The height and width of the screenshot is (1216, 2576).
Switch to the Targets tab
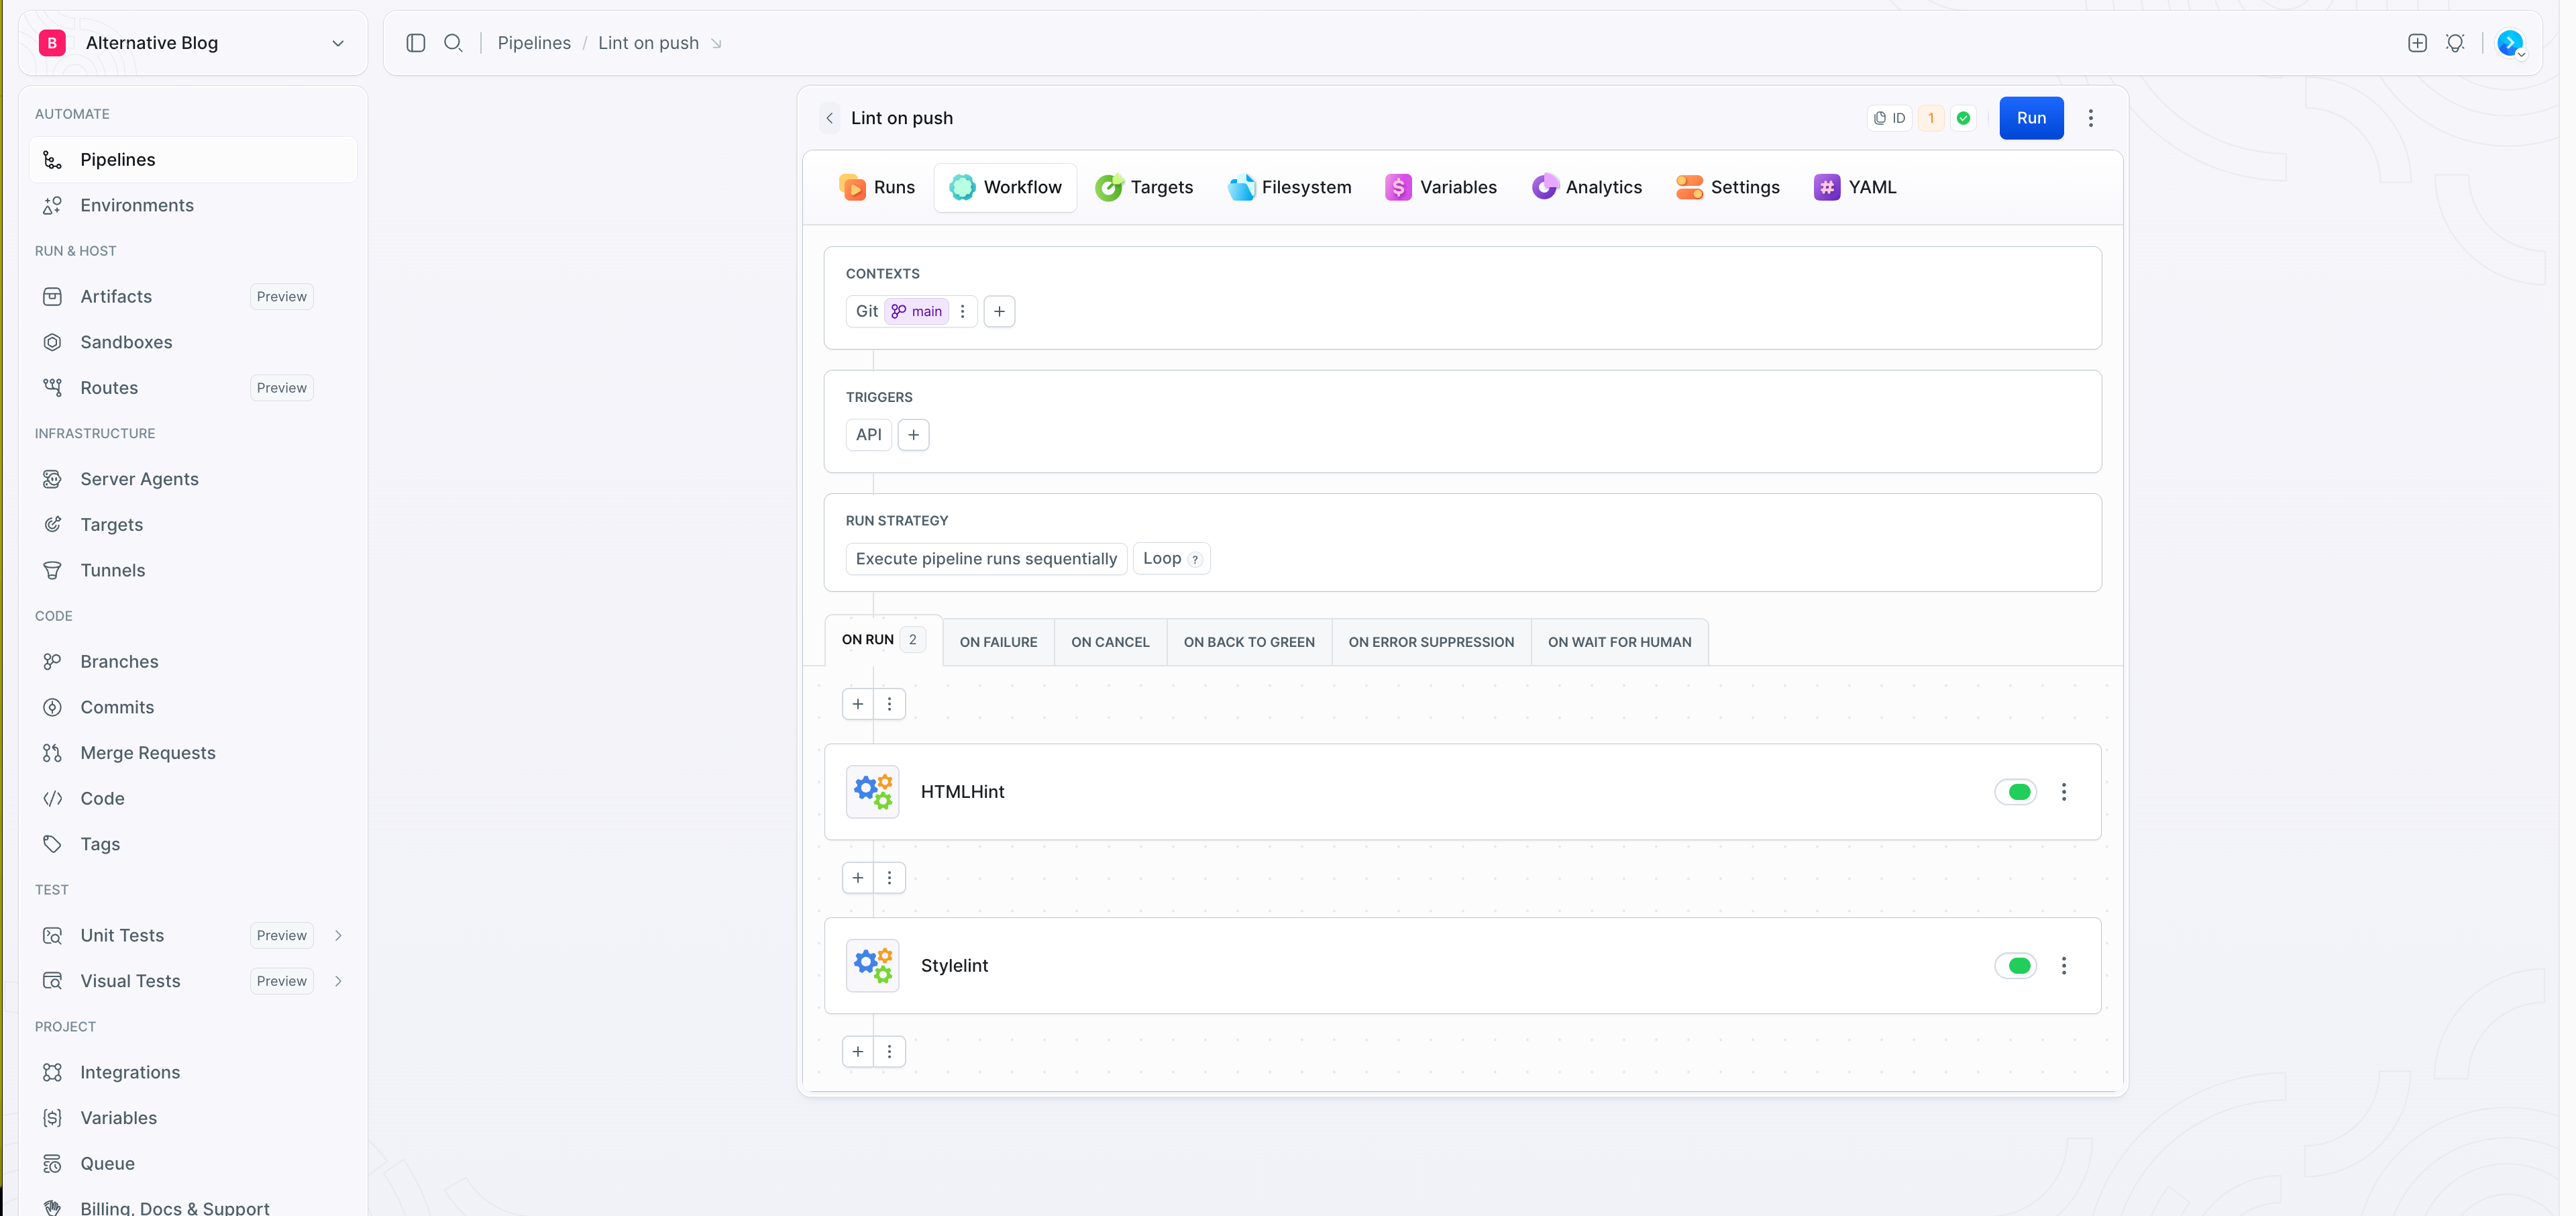tap(1144, 187)
